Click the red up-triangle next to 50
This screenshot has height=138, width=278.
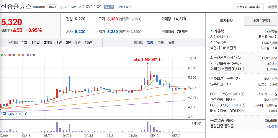(14, 30)
